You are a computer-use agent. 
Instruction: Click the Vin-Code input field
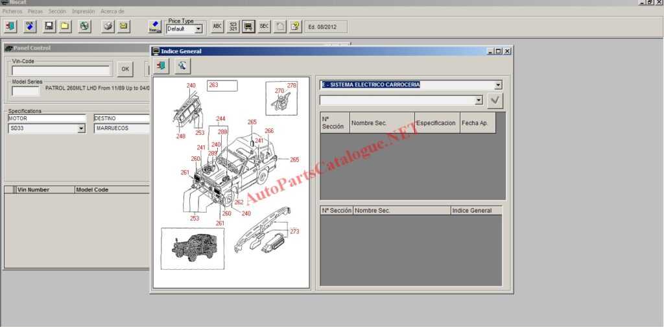[61, 71]
